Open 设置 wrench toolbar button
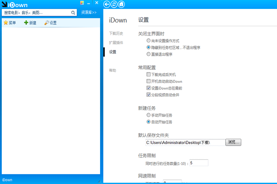This screenshot has height=184, width=277. coord(51,23)
